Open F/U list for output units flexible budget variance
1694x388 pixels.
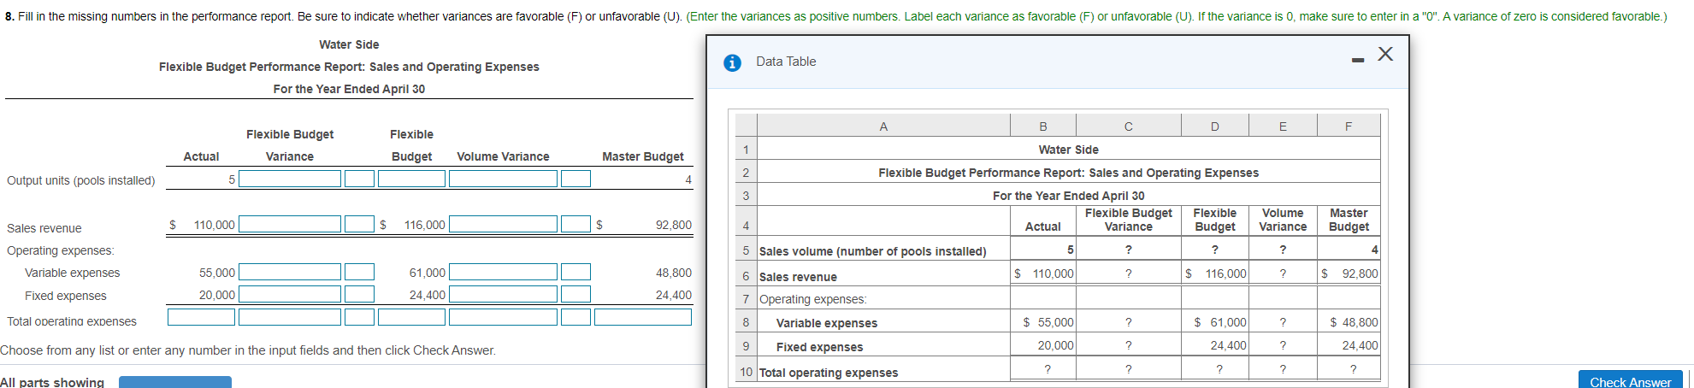click(x=359, y=179)
